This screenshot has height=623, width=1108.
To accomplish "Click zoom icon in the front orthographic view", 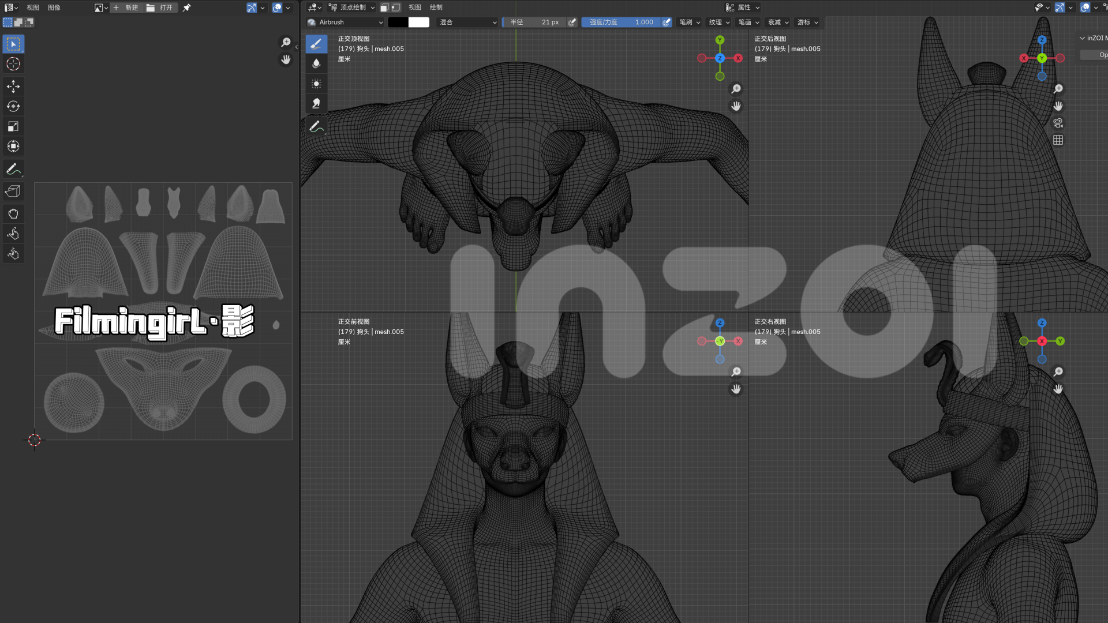I will click(736, 372).
